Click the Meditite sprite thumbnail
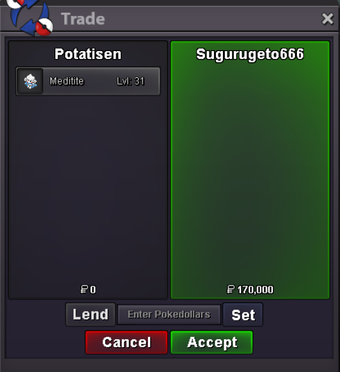The image size is (340, 372). 30,82
